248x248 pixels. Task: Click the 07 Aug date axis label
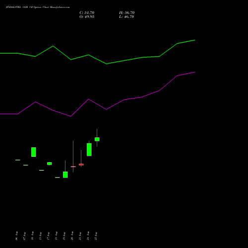click(24, 236)
